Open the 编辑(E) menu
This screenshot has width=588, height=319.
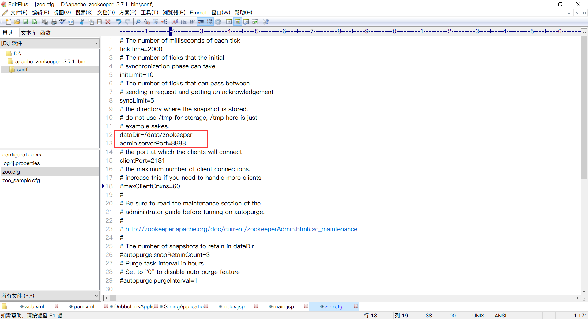point(40,13)
